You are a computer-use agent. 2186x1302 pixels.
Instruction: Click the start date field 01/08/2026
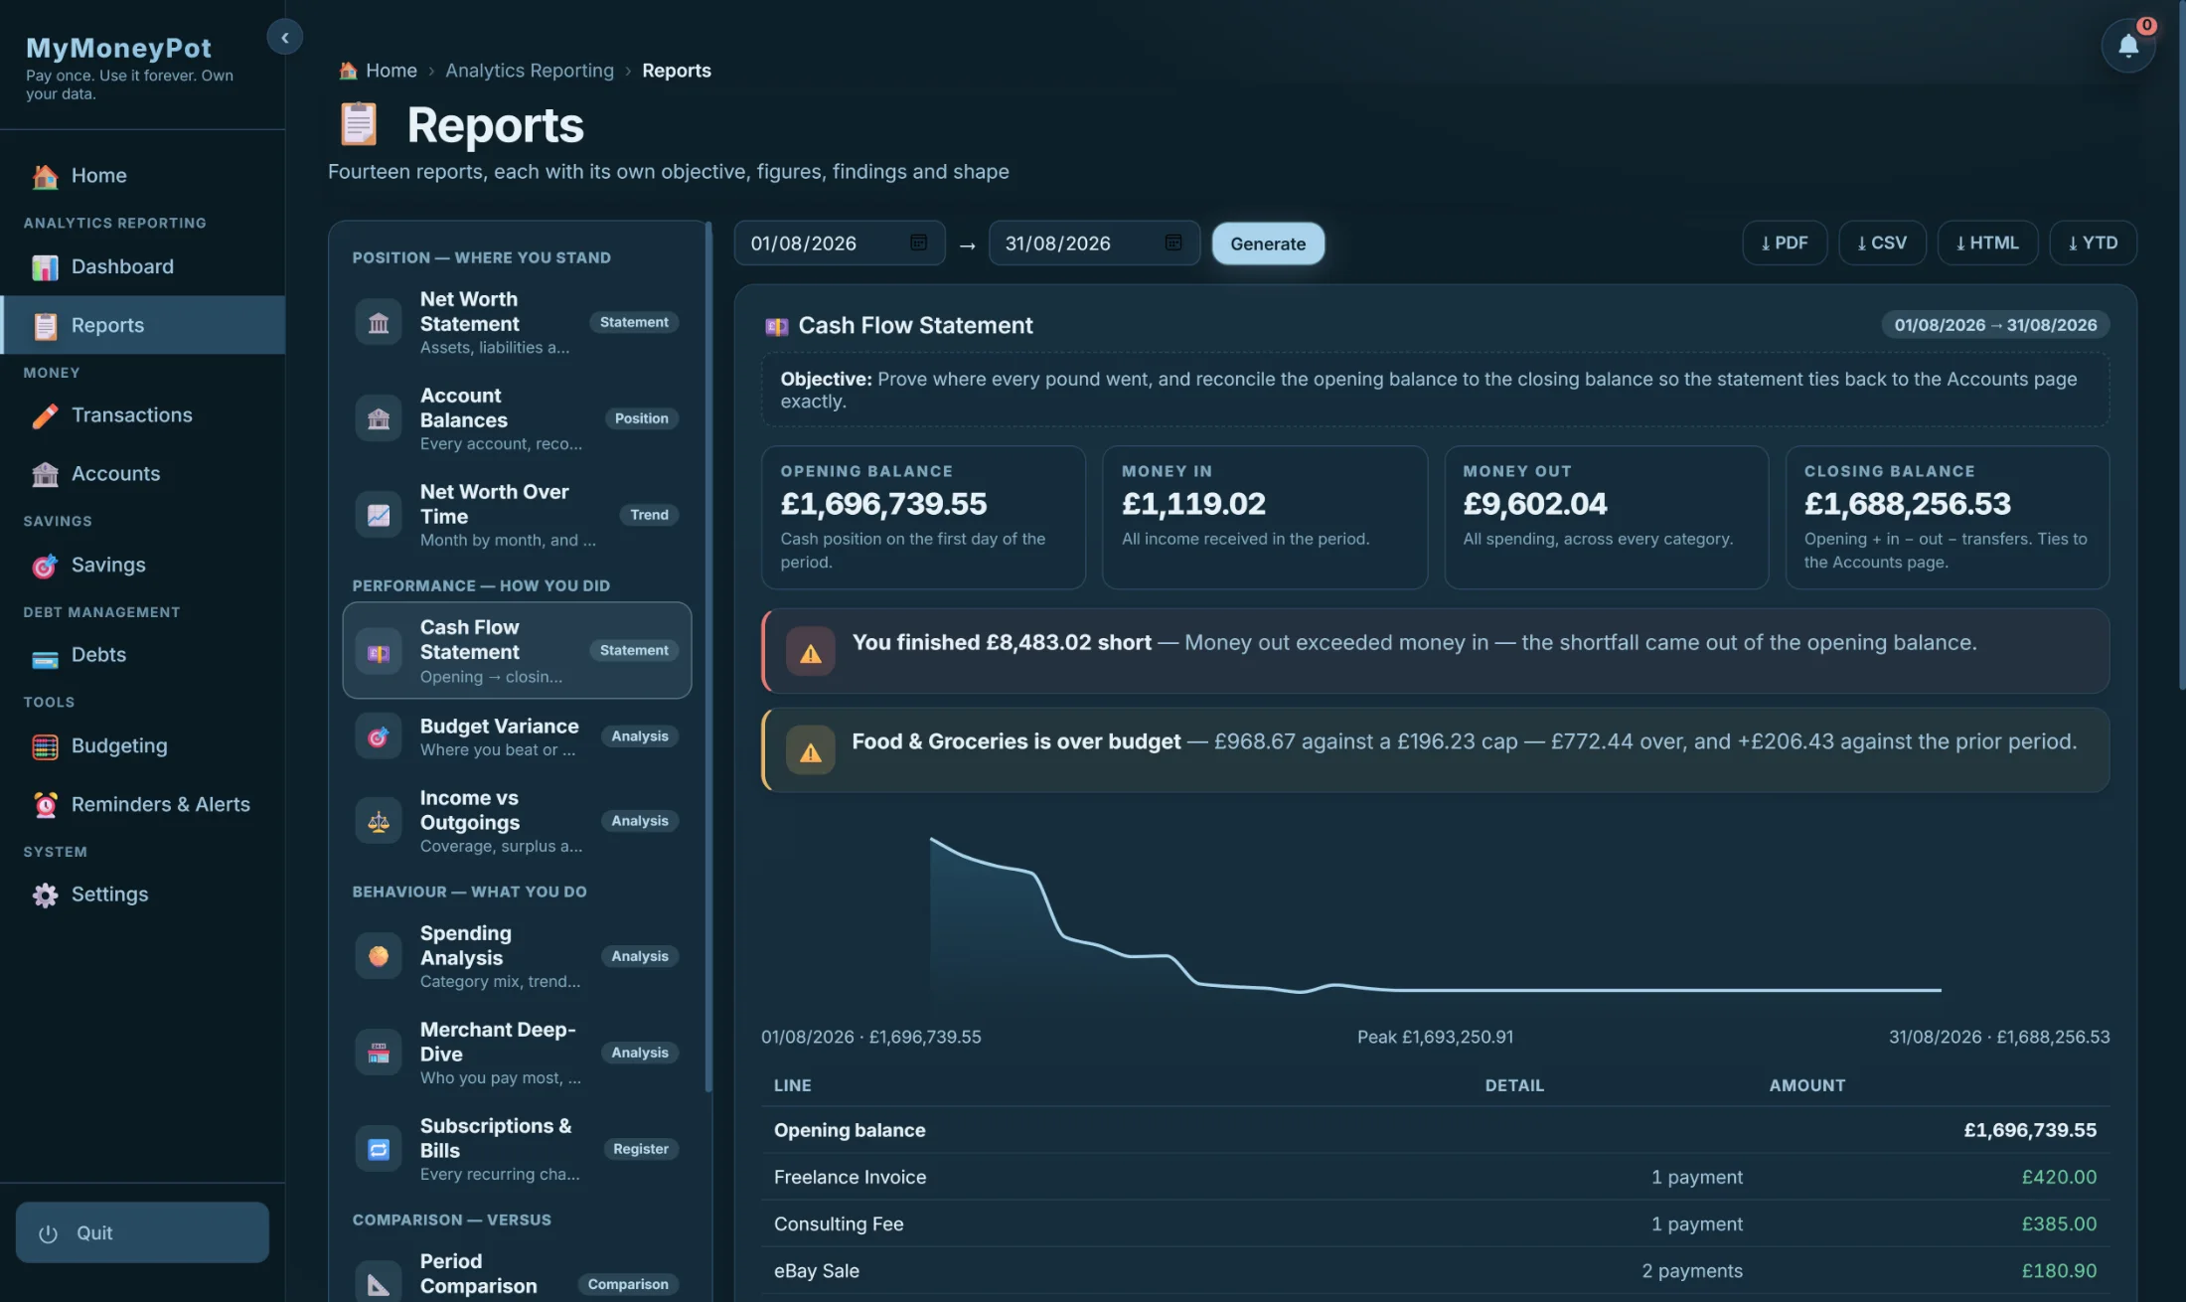pyautogui.click(x=840, y=244)
